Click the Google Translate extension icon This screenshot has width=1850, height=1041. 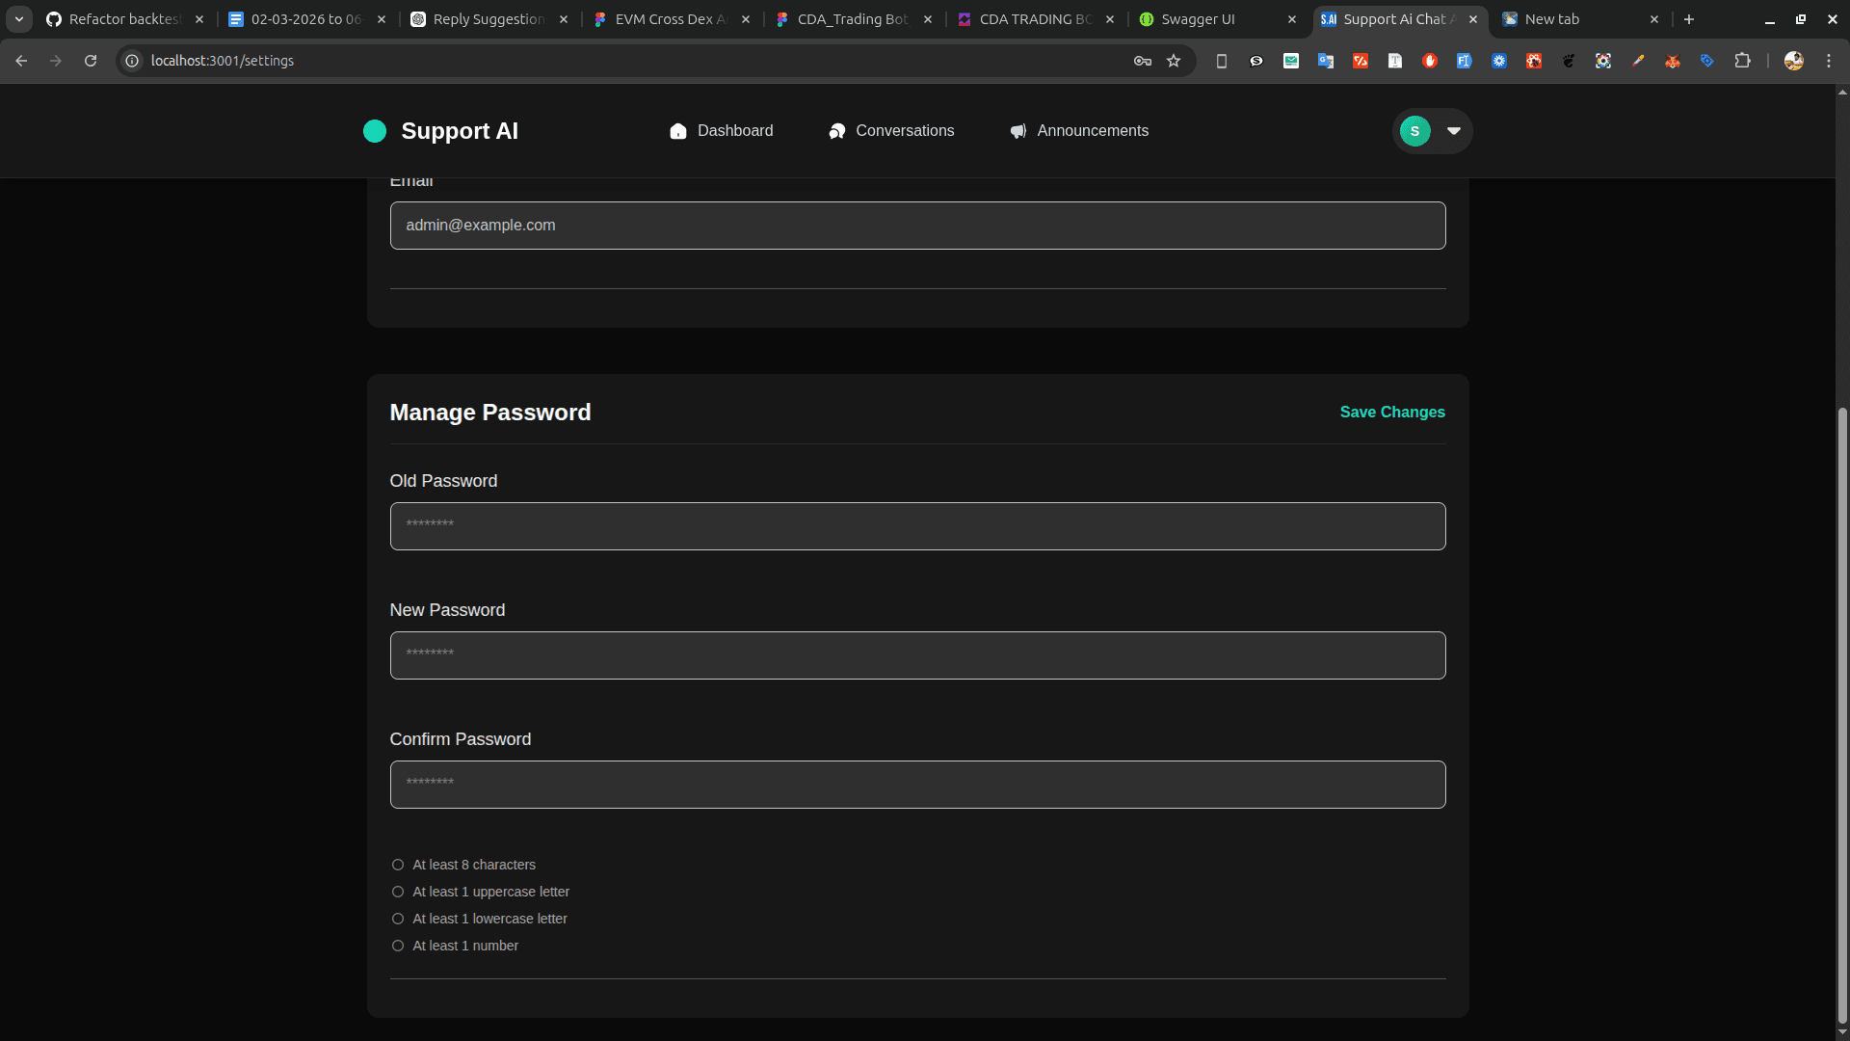(x=1325, y=60)
